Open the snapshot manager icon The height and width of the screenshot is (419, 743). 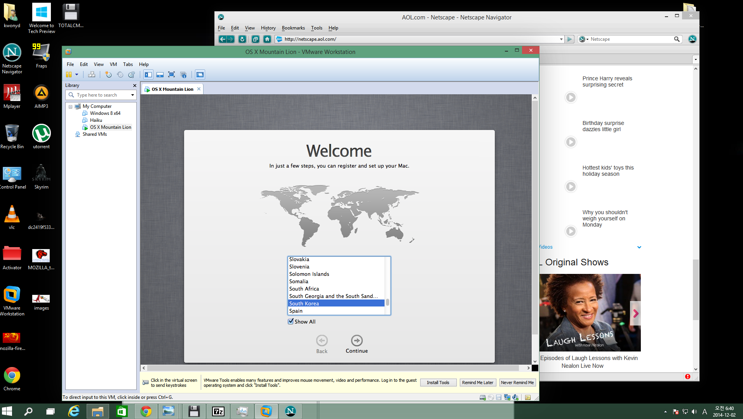coord(132,74)
